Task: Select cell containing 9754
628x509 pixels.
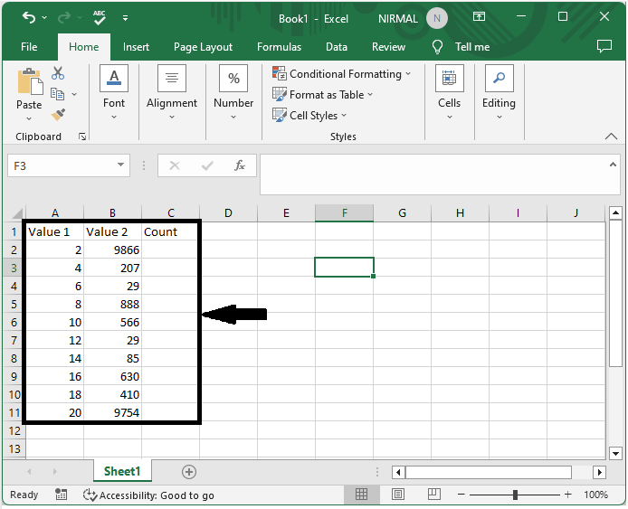Action: pos(112,412)
